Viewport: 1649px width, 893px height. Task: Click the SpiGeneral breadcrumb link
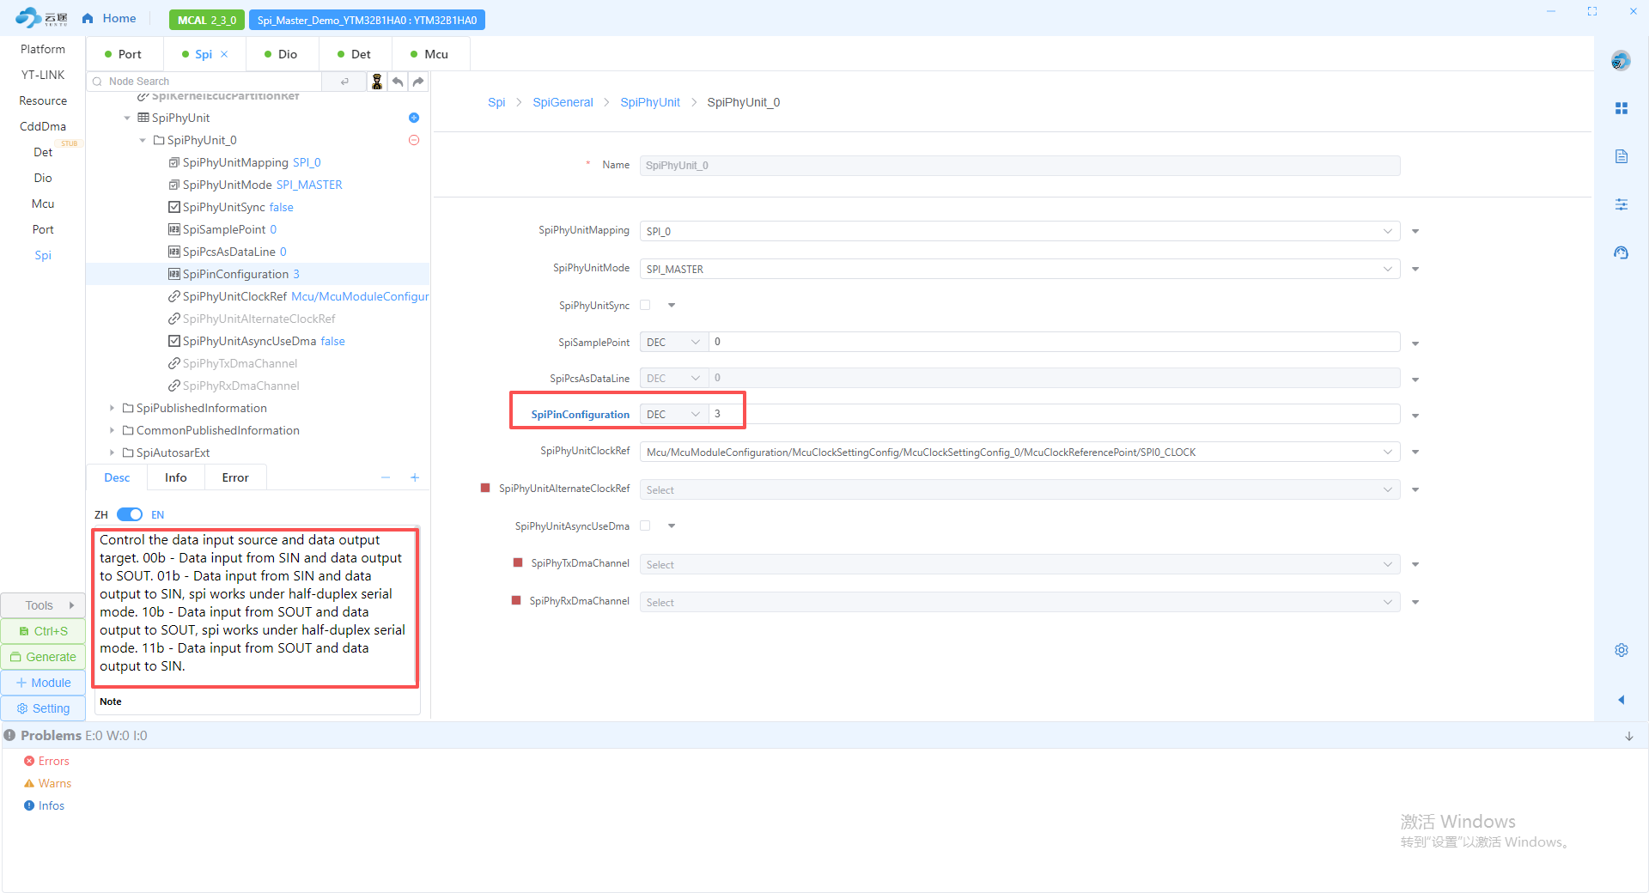pyautogui.click(x=563, y=102)
